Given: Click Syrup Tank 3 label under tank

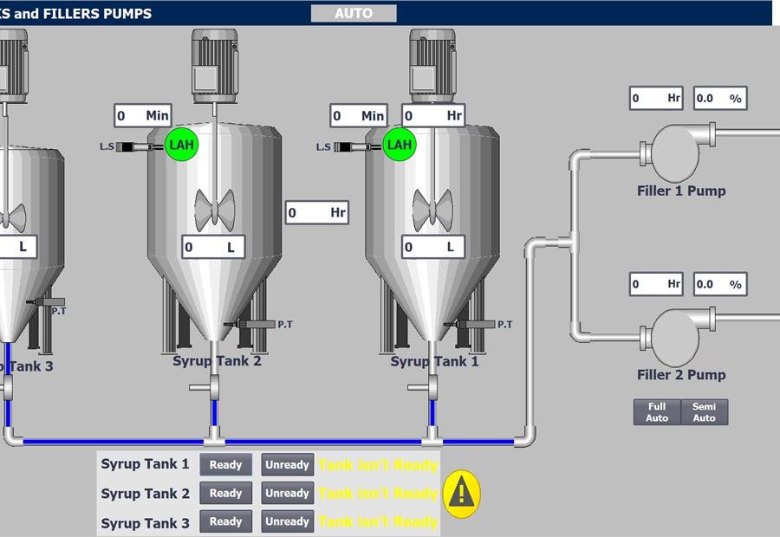Looking at the screenshot, I should 26,366.
